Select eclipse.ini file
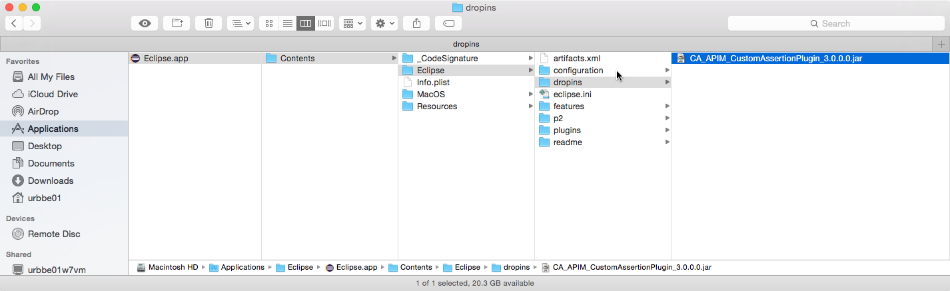Image resolution: width=950 pixels, height=291 pixels. click(x=603, y=94)
